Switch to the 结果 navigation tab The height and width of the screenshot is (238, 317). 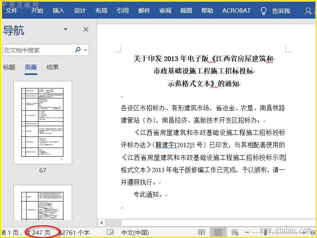[x=53, y=67]
